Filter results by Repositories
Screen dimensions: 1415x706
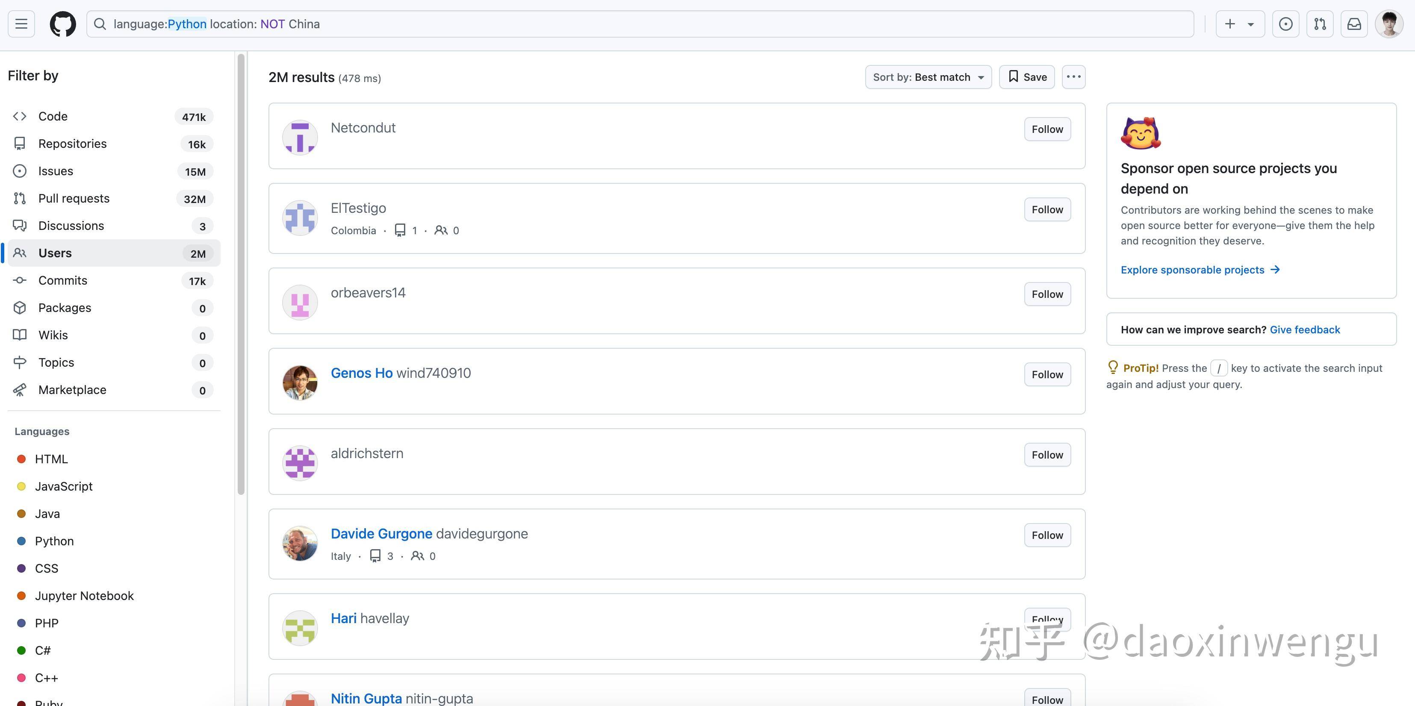click(114, 144)
